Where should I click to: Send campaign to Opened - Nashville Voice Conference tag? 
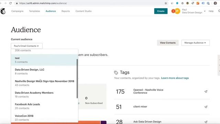[206, 92]
